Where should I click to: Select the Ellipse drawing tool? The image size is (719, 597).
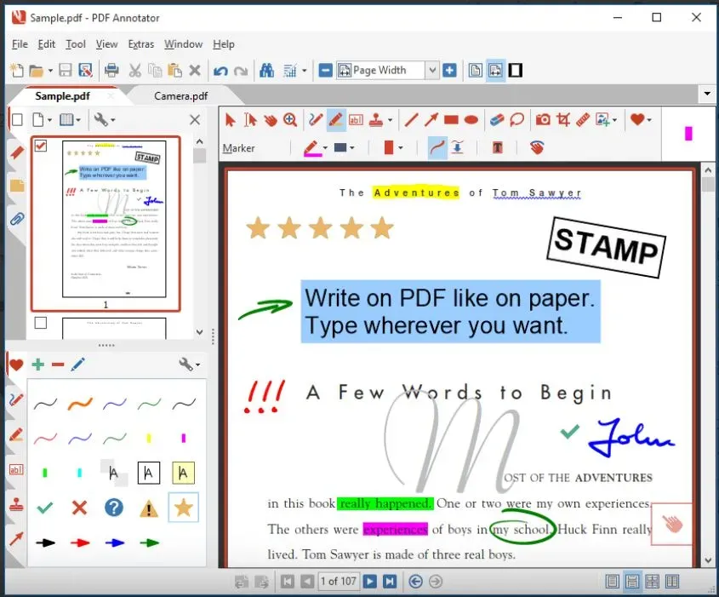471,120
